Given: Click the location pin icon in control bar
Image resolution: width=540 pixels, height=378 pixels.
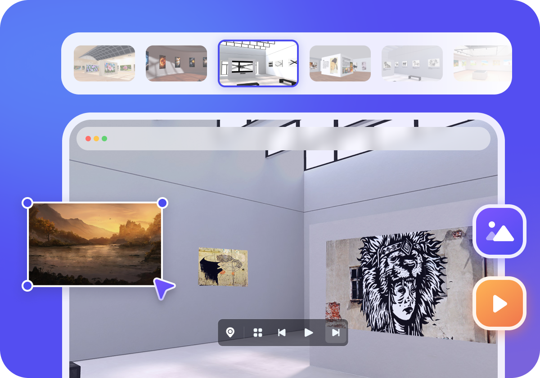Looking at the screenshot, I should pyautogui.click(x=230, y=333).
